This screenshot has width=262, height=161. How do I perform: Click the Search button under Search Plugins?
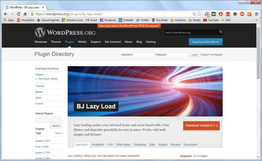pos(56,126)
